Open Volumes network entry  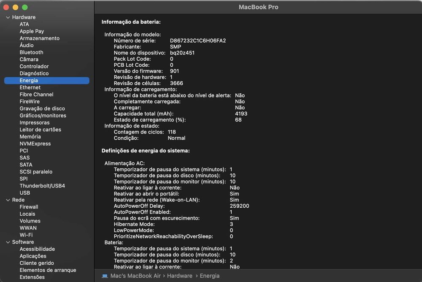tap(30, 221)
